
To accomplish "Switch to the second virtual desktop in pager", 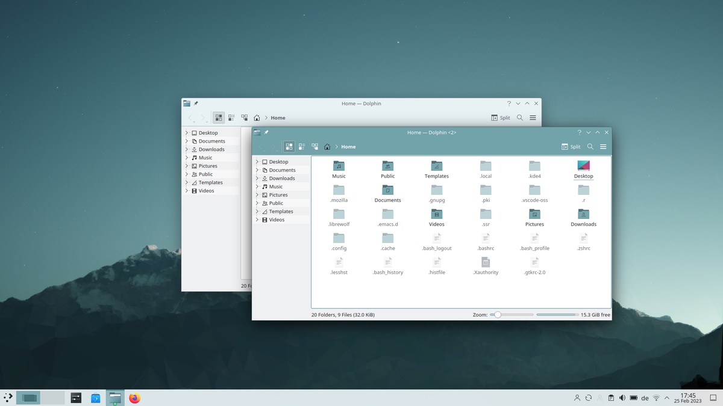I will tap(52, 398).
